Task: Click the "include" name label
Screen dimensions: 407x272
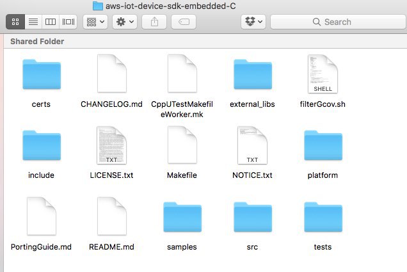Action: coord(41,175)
